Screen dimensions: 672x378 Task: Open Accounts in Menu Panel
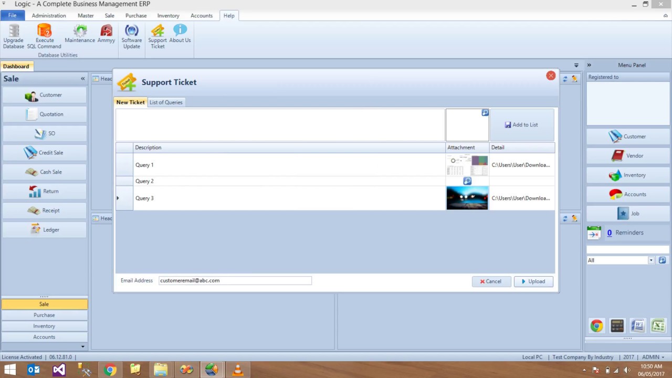(x=628, y=194)
